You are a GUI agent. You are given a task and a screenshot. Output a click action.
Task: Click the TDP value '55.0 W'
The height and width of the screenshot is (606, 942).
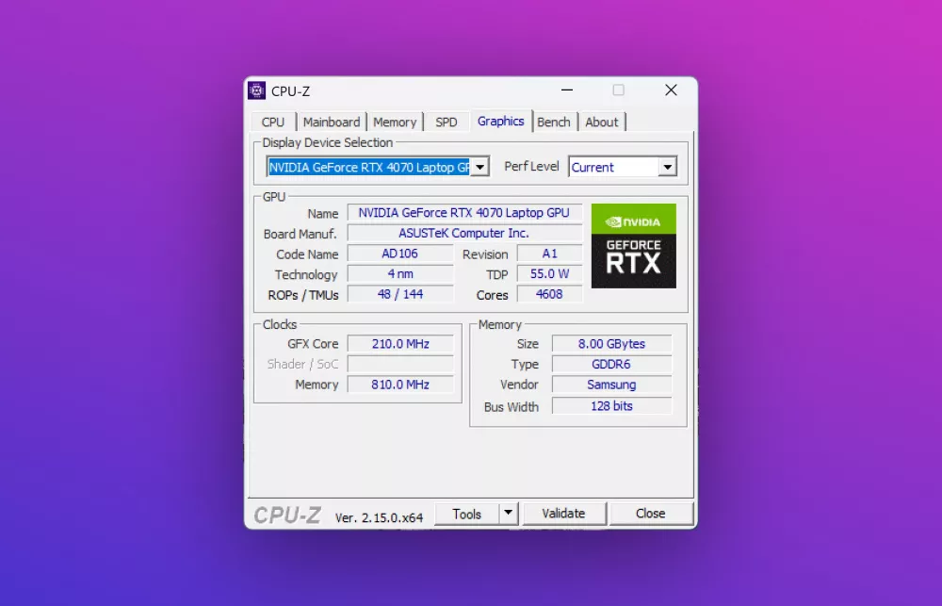pyautogui.click(x=550, y=274)
